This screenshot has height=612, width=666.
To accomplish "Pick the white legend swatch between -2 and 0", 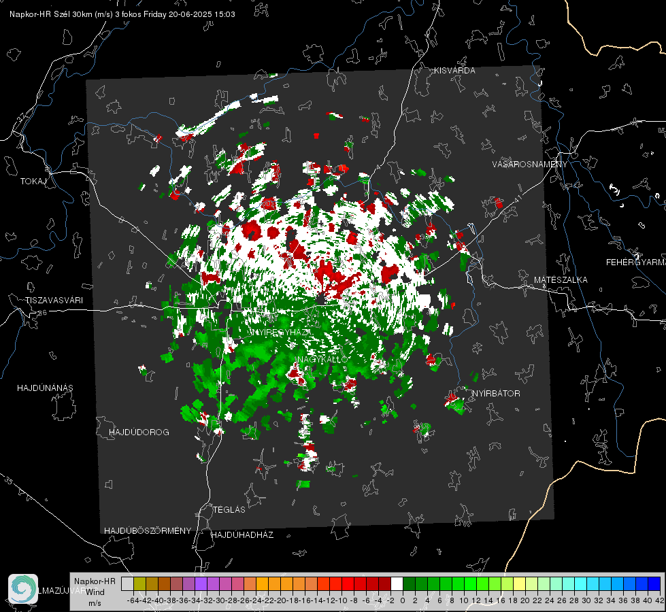I will [397, 584].
